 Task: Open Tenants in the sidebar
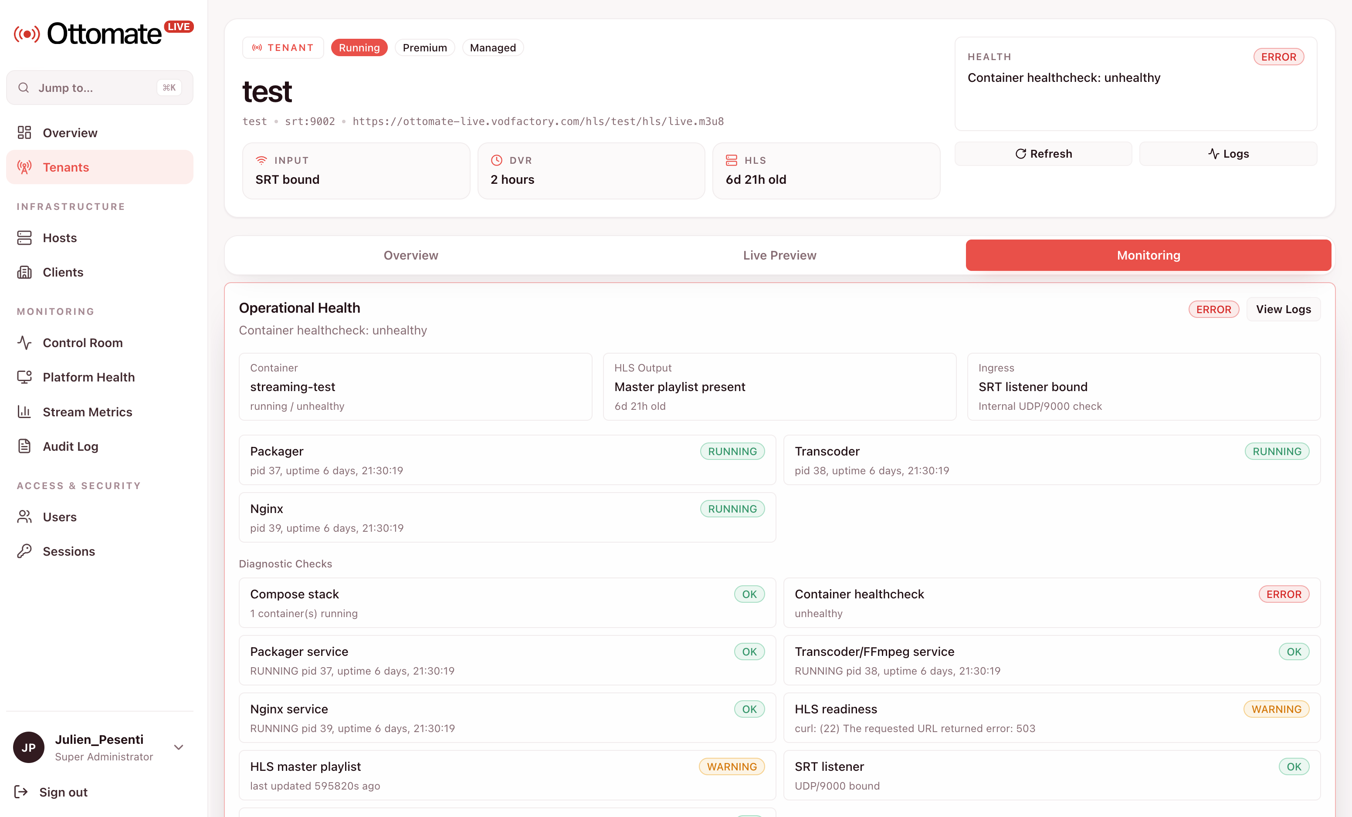coord(100,167)
